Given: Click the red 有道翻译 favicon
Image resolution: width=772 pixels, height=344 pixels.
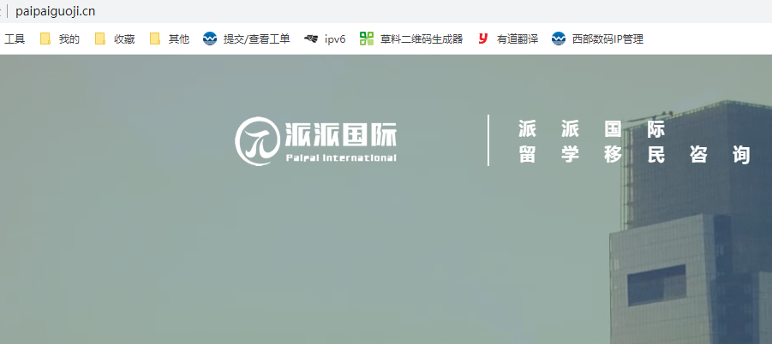Looking at the screenshot, I should 483,39.
